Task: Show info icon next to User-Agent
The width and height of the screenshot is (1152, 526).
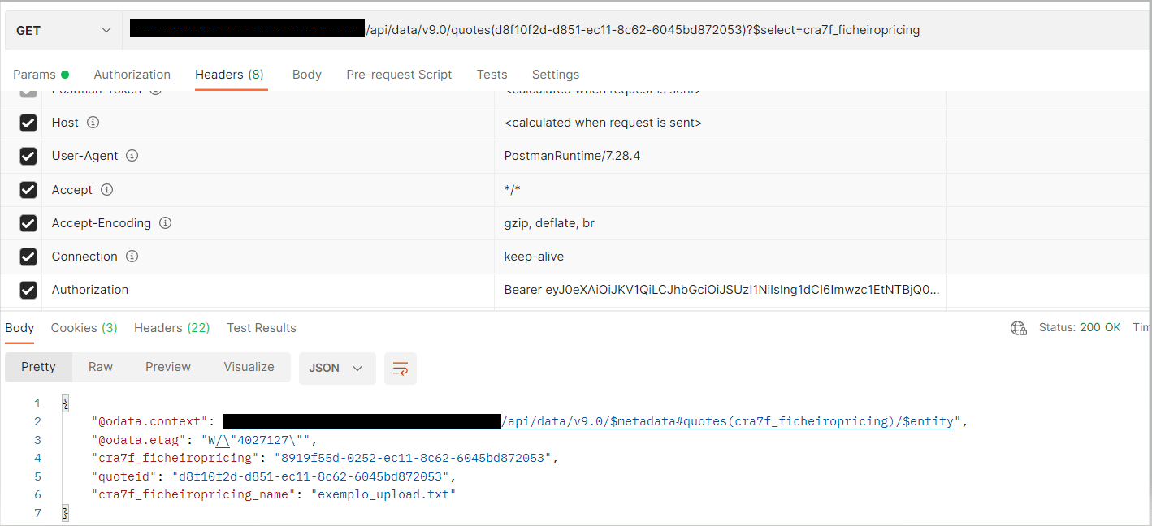Action: [x=132, y=156]
